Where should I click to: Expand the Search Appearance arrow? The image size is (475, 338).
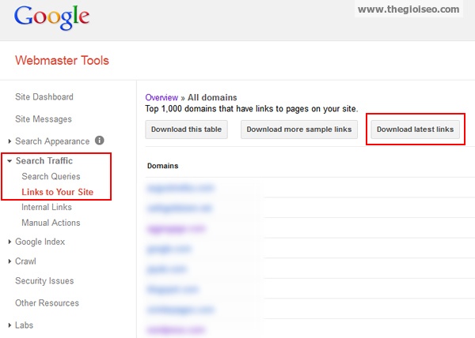9,141
